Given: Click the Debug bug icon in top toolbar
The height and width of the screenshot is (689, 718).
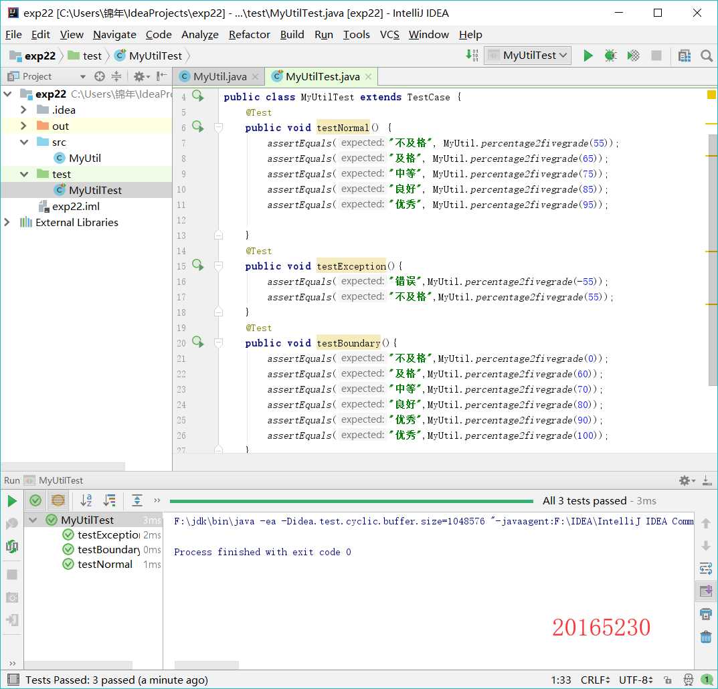Looking at the screenshot, I should point(610,56).
